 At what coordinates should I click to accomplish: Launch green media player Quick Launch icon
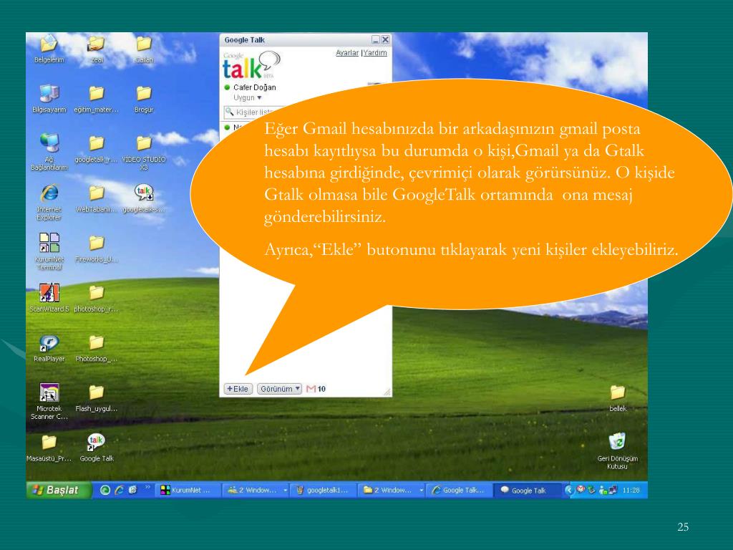point(105,490)
